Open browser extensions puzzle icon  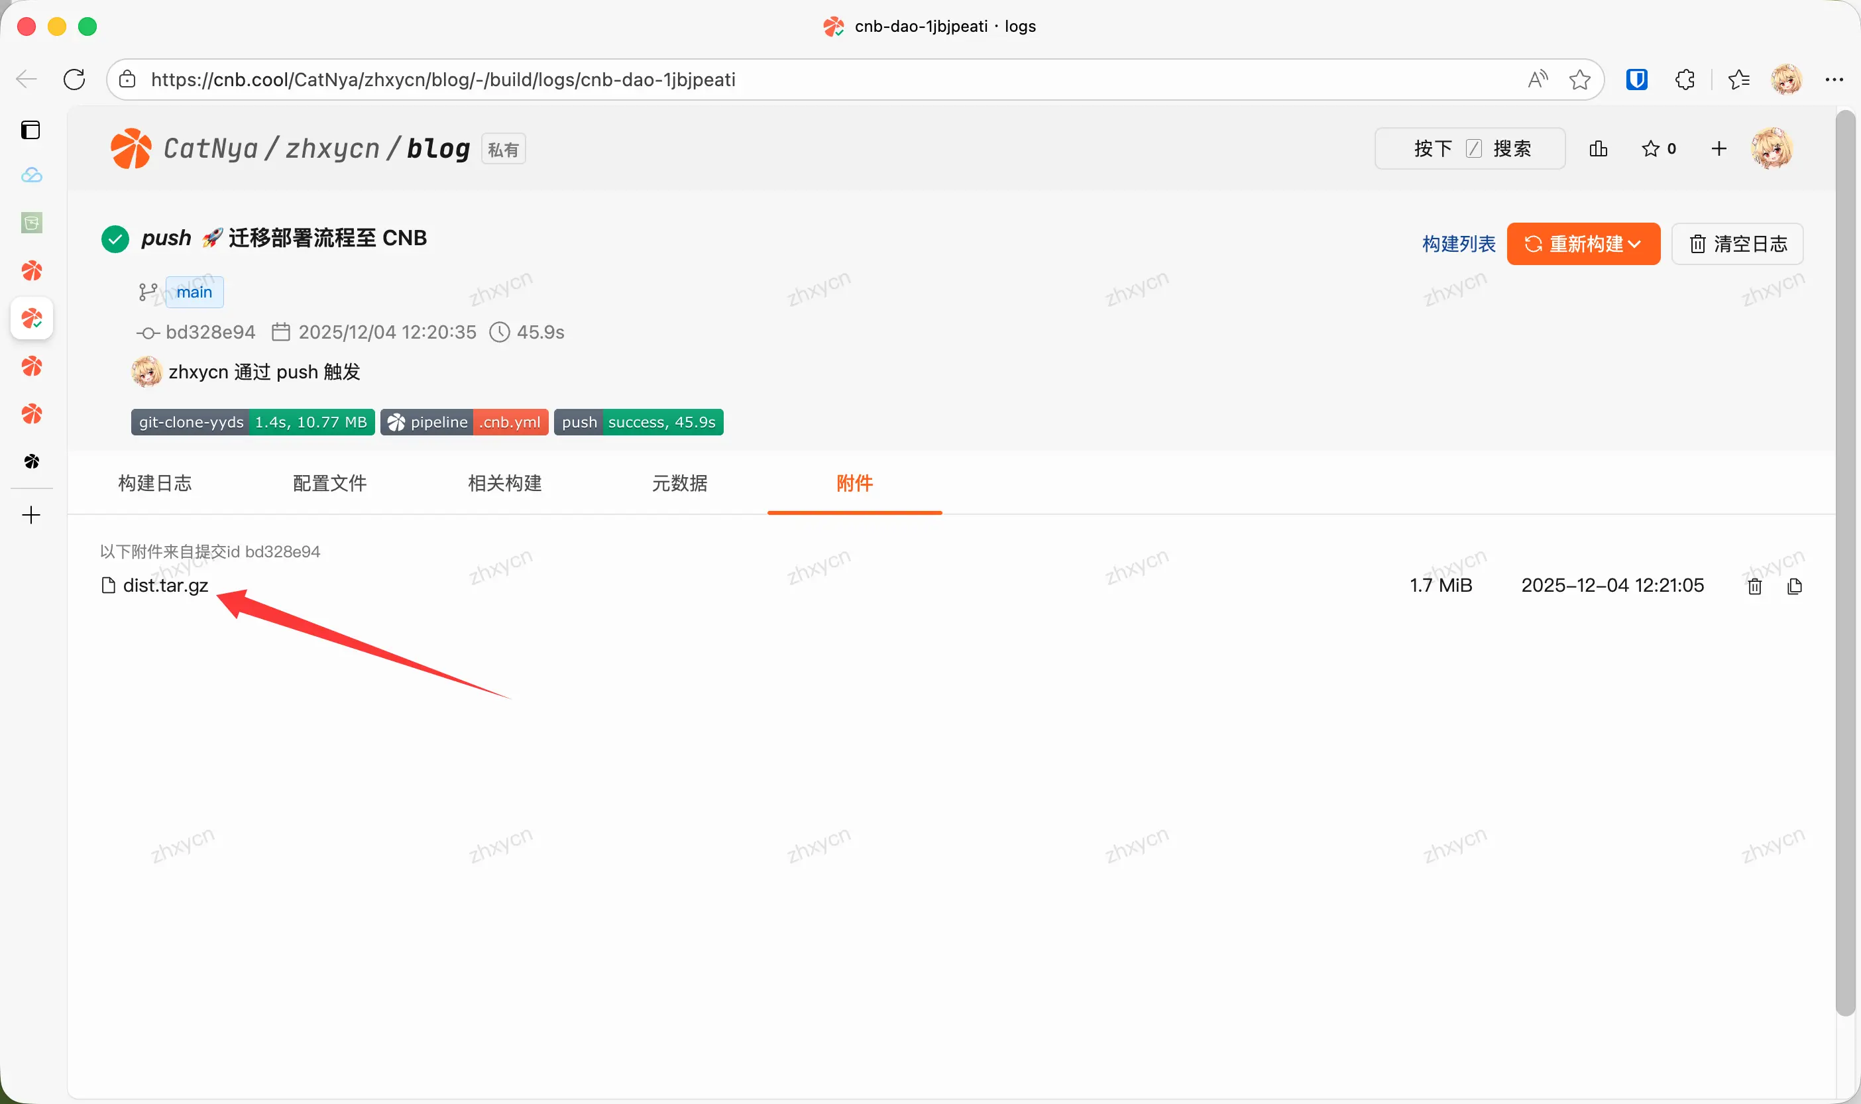[1685, 80]
